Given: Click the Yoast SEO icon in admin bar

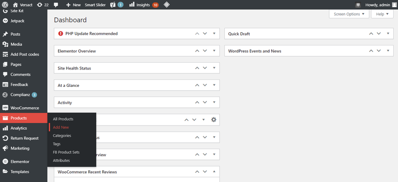Looking at the screenshot, I should [113, 5].
